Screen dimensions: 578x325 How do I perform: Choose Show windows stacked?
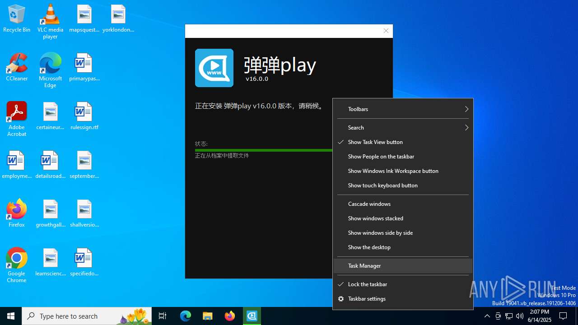(403, 218)
